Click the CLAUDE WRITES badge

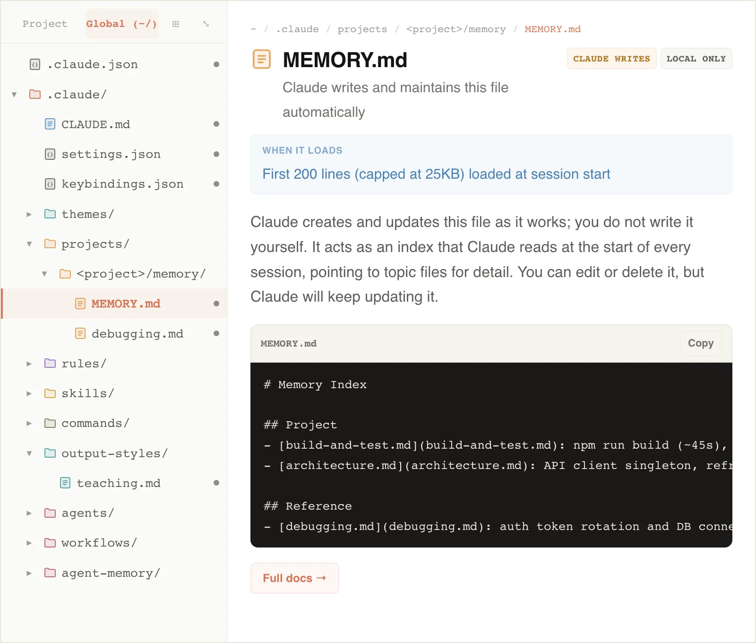611,59
